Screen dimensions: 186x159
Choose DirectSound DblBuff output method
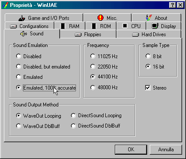click(x=95, y=126)
